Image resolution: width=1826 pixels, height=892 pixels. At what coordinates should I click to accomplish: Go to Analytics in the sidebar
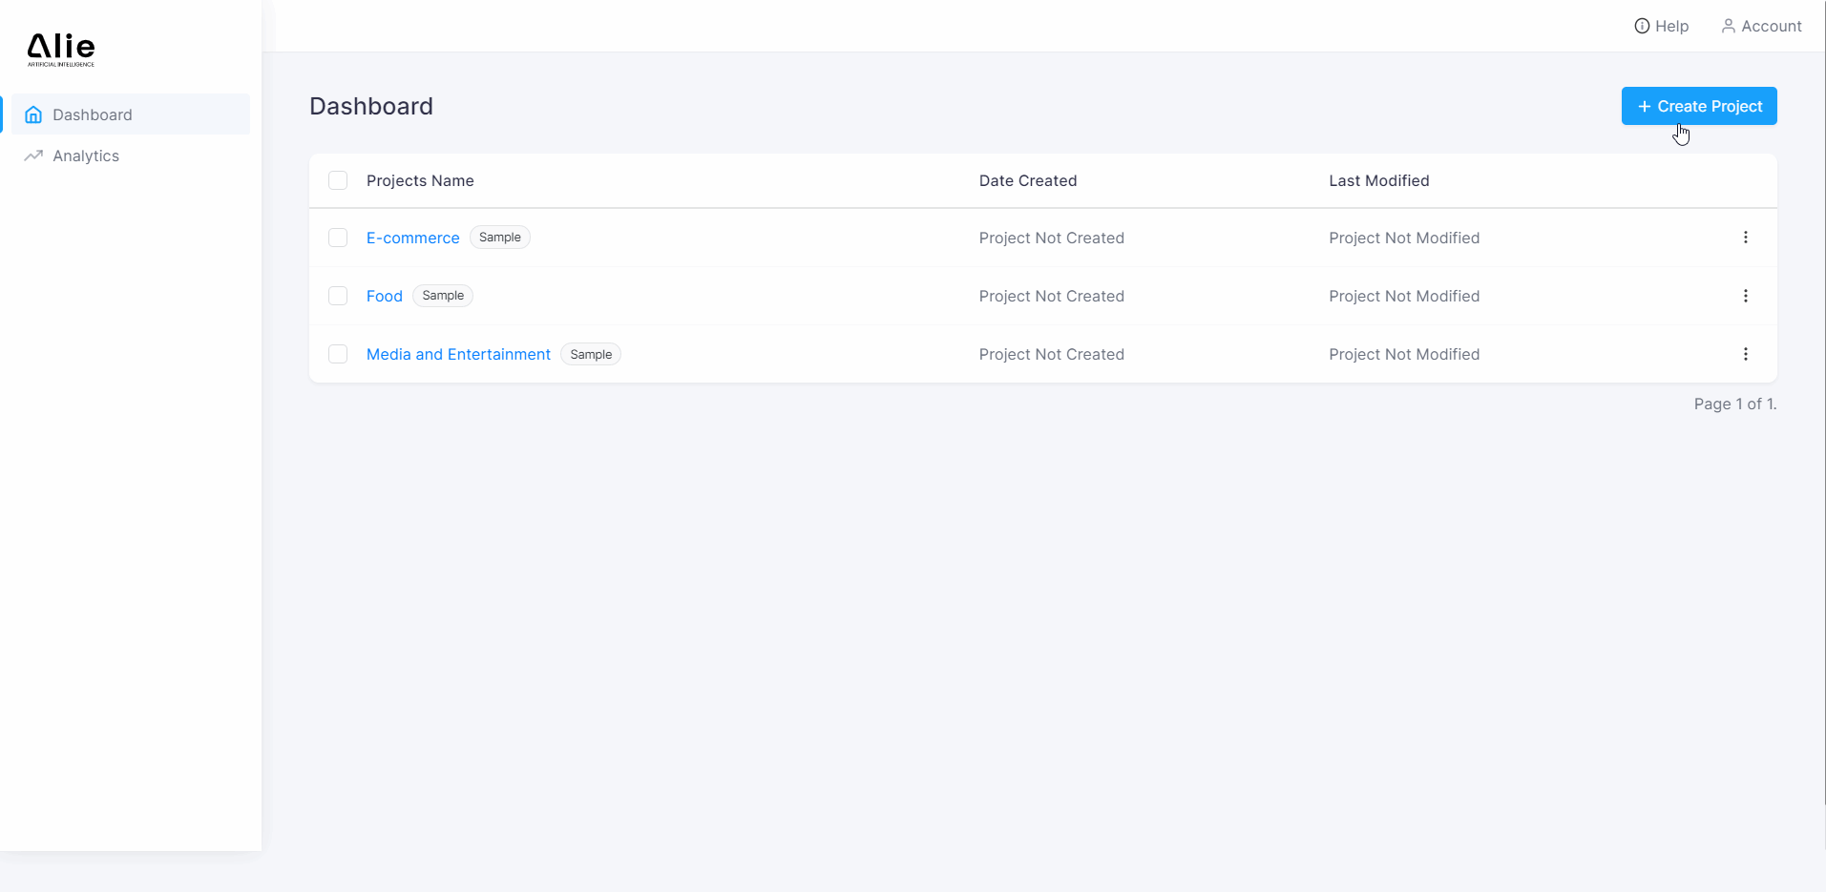[86, 156]
